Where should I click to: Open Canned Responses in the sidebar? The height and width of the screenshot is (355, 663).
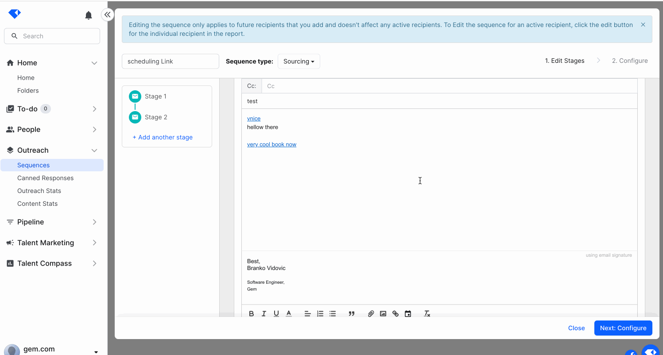pyautogui.click(x=45, y=178)
